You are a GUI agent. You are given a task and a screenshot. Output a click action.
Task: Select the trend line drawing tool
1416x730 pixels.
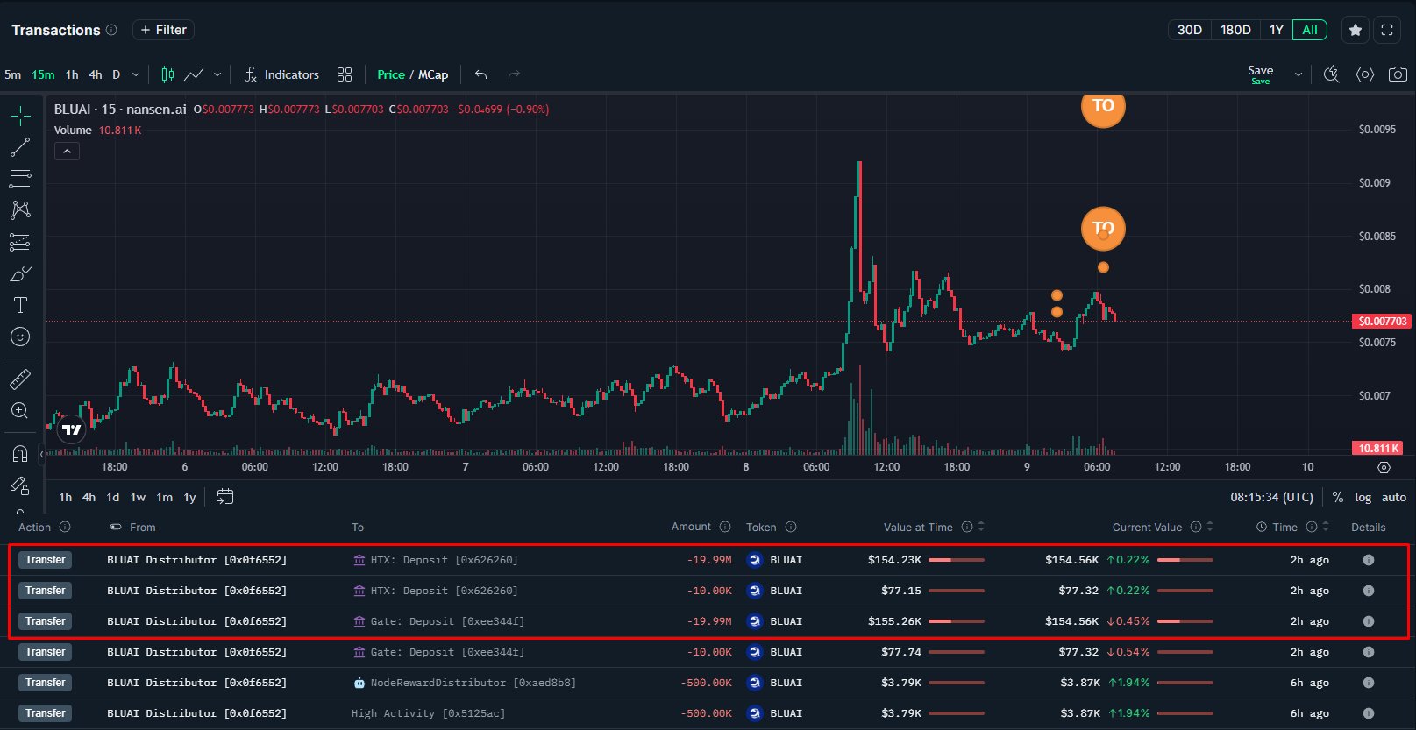pyautogui.click(x=20, y=147)
